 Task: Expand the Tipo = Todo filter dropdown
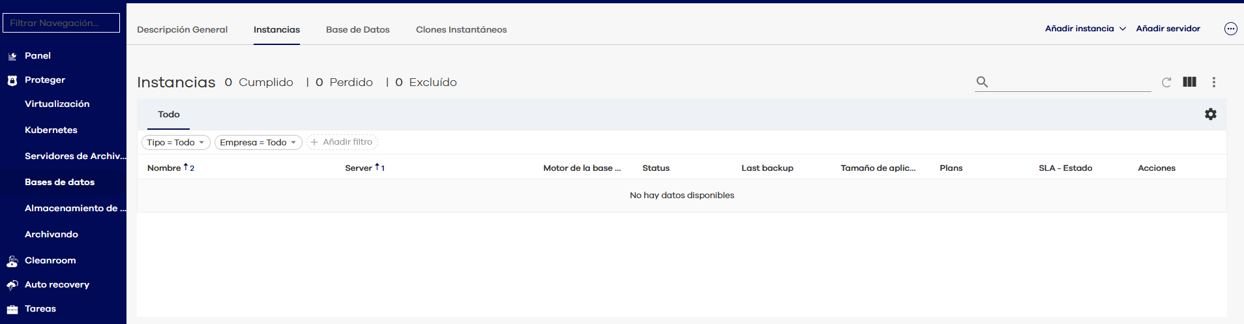pos(201,142)
